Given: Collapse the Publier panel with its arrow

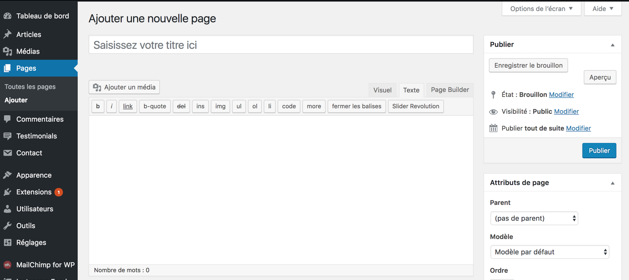Looking at the screenshot, I should click(x=612, y=45).
